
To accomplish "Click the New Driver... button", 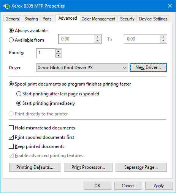I will (x=148, y=67).
